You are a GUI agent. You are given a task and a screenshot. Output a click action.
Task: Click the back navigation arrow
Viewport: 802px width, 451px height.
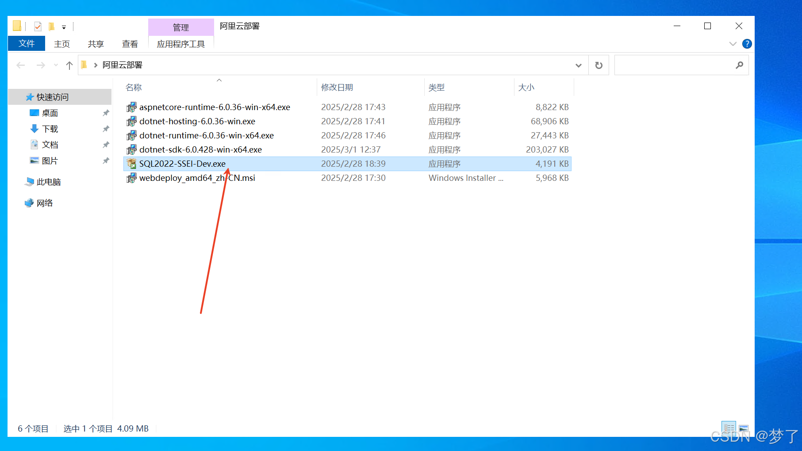pyautogui.click(x=21, y=65)
